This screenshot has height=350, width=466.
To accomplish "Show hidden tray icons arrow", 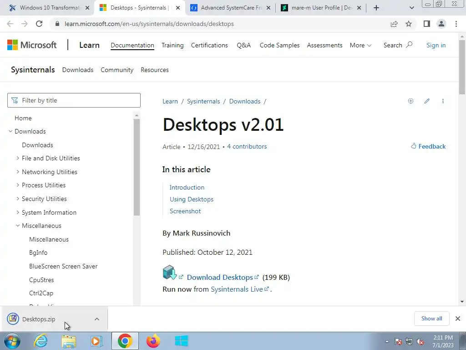I will tap(387, 341).
